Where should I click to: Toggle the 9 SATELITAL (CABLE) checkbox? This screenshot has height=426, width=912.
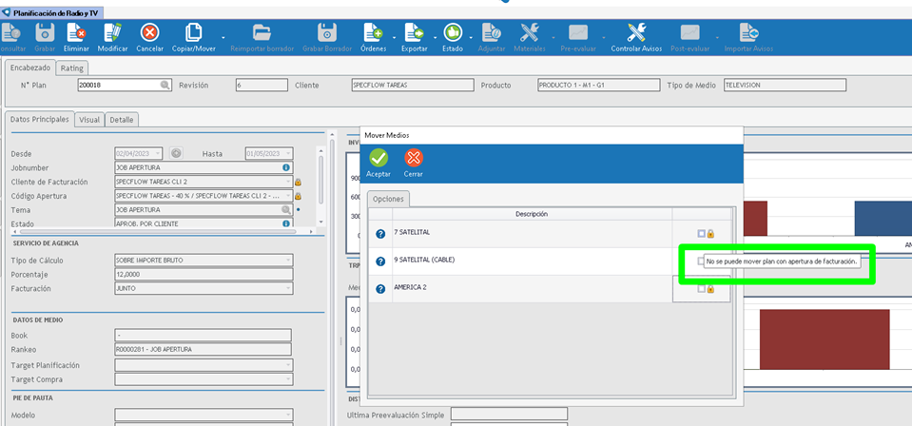(x=701, y=261)
